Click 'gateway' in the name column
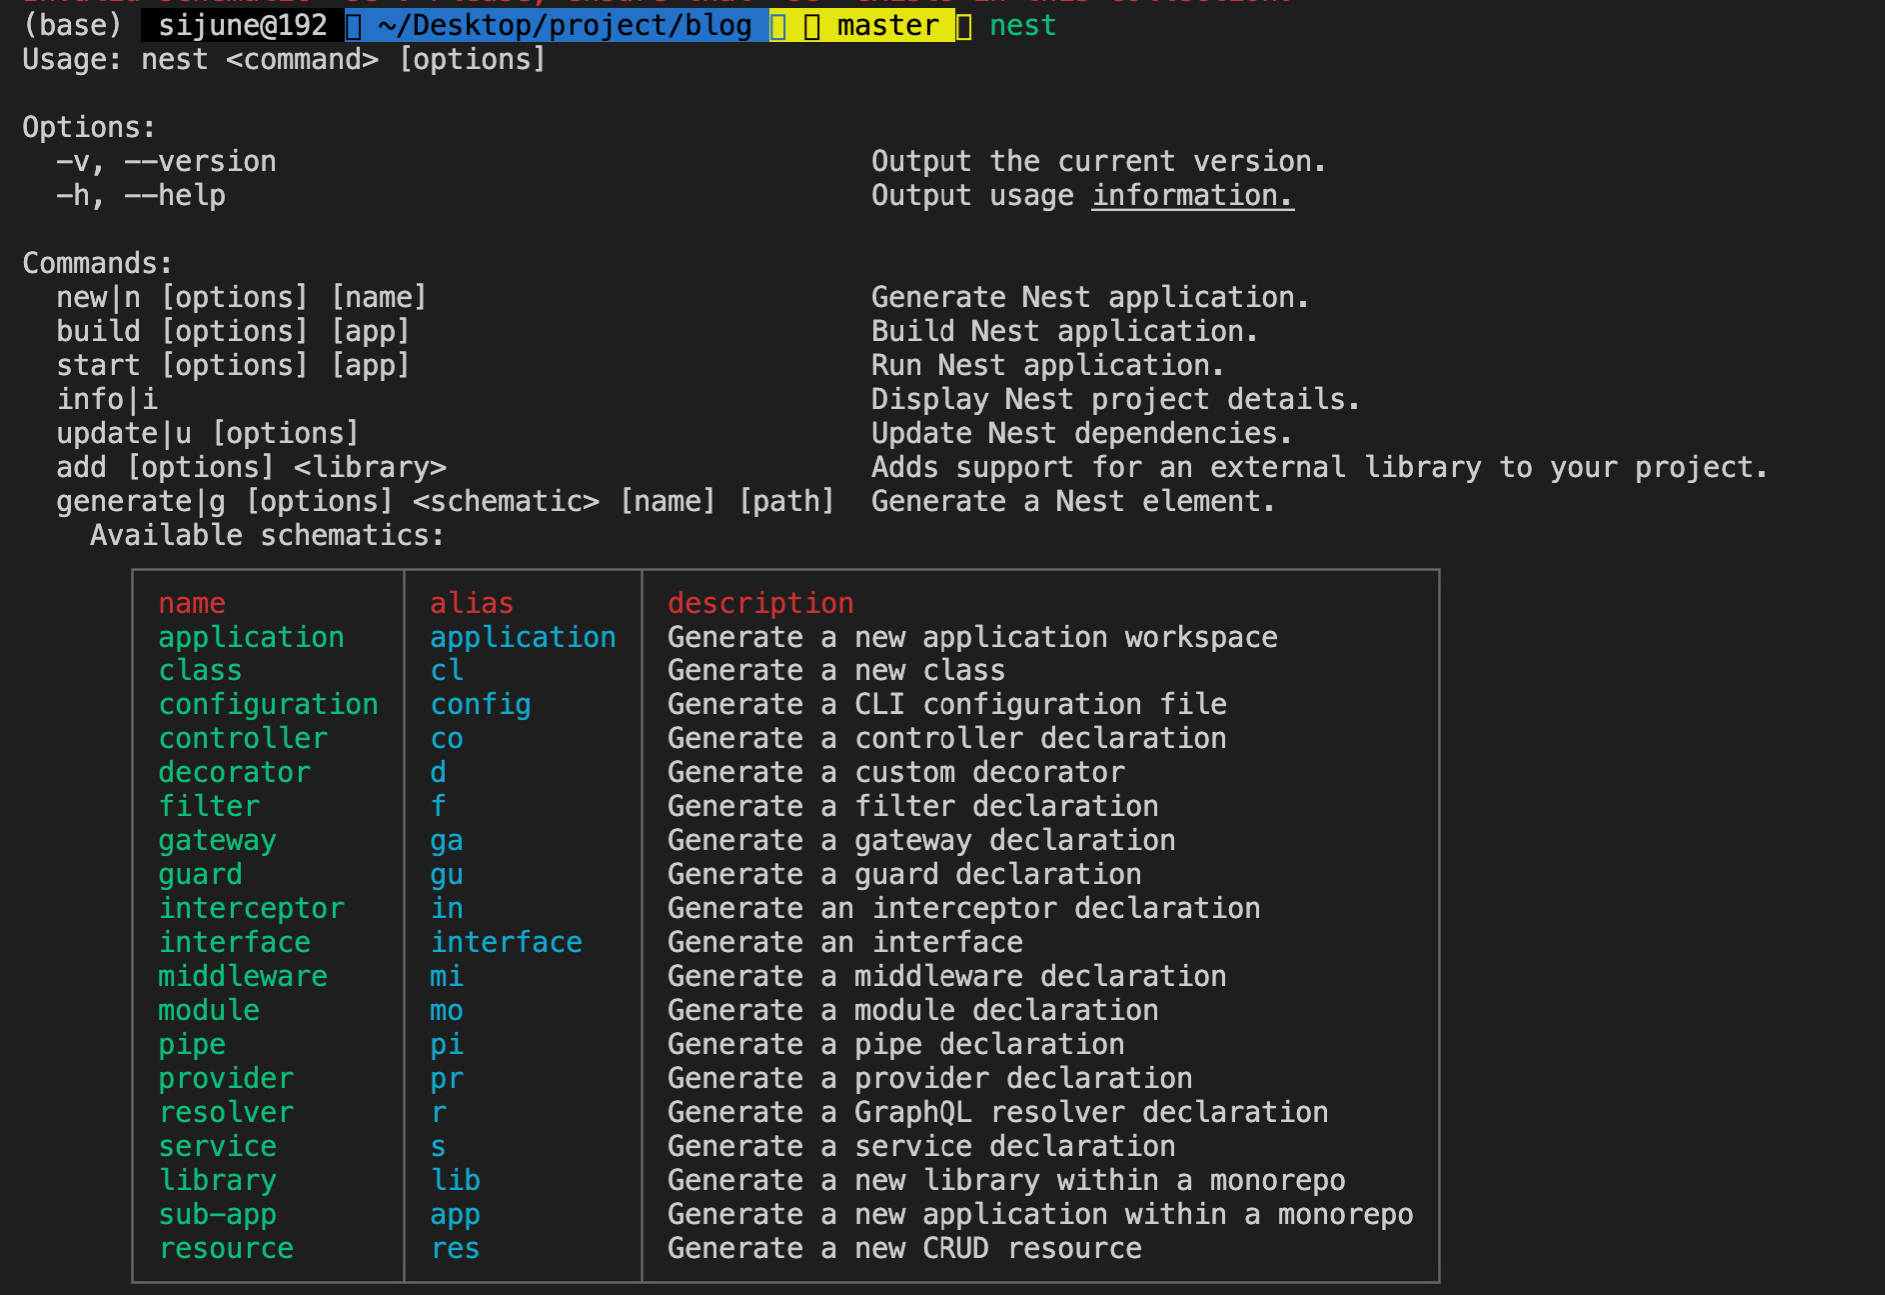The width and height of the screenshot is (1885, 1295). coord(217,840)
